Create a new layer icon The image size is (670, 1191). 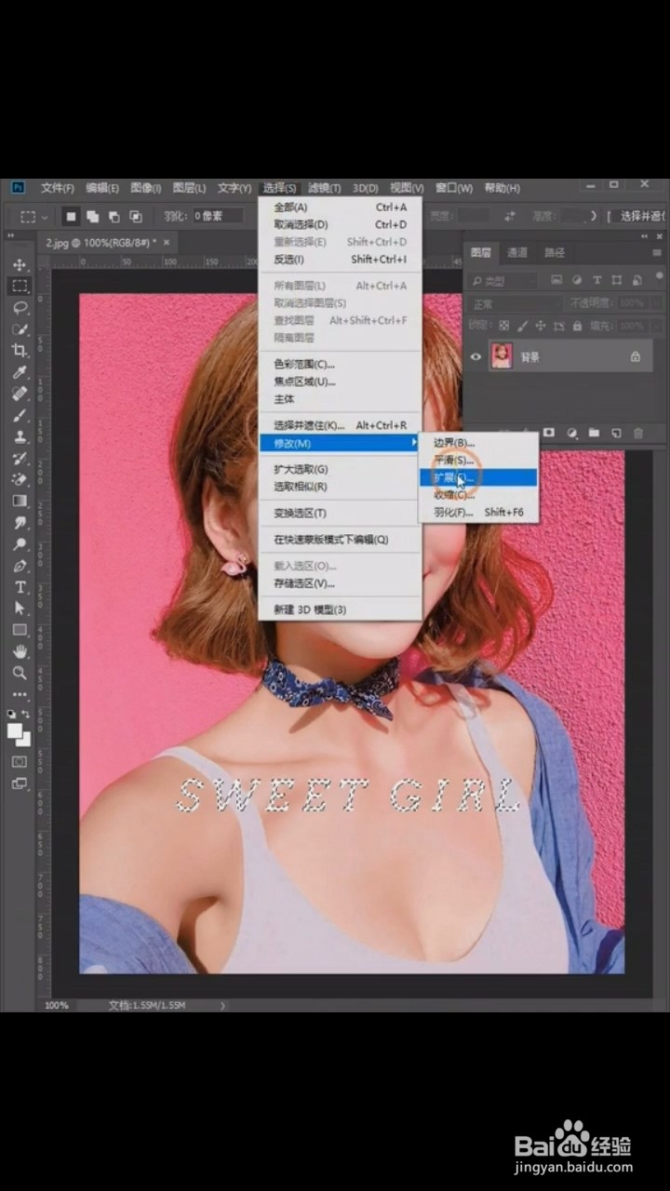[x=616, y=433]
